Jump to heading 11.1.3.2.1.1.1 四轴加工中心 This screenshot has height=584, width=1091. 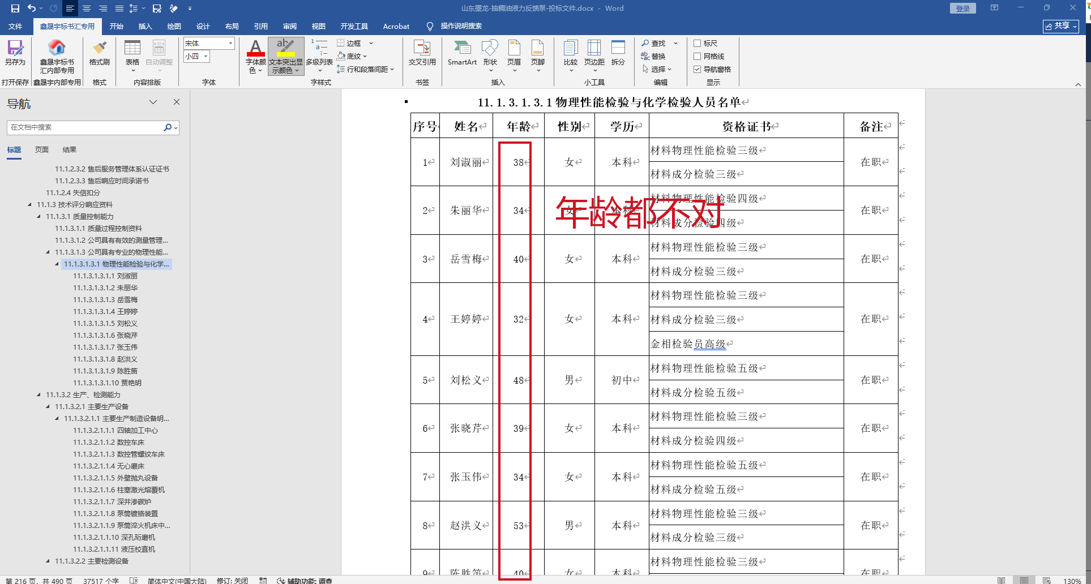115,431
